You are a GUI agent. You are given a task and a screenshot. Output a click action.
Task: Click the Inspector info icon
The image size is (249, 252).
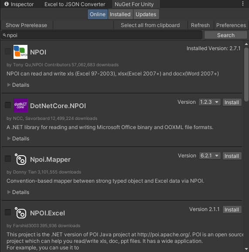7,4
